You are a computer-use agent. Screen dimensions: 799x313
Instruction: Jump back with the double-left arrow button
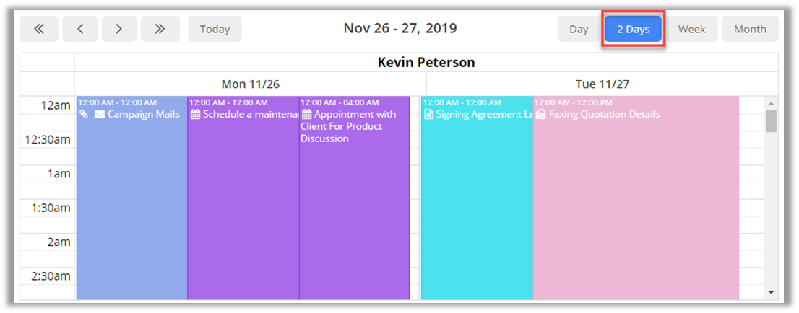tap(40, 29)
